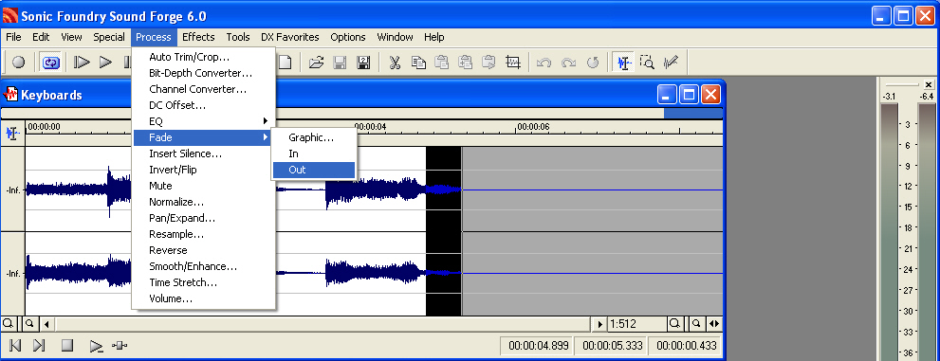Select the Edit tool in the toolbar

tap(624, 63)
